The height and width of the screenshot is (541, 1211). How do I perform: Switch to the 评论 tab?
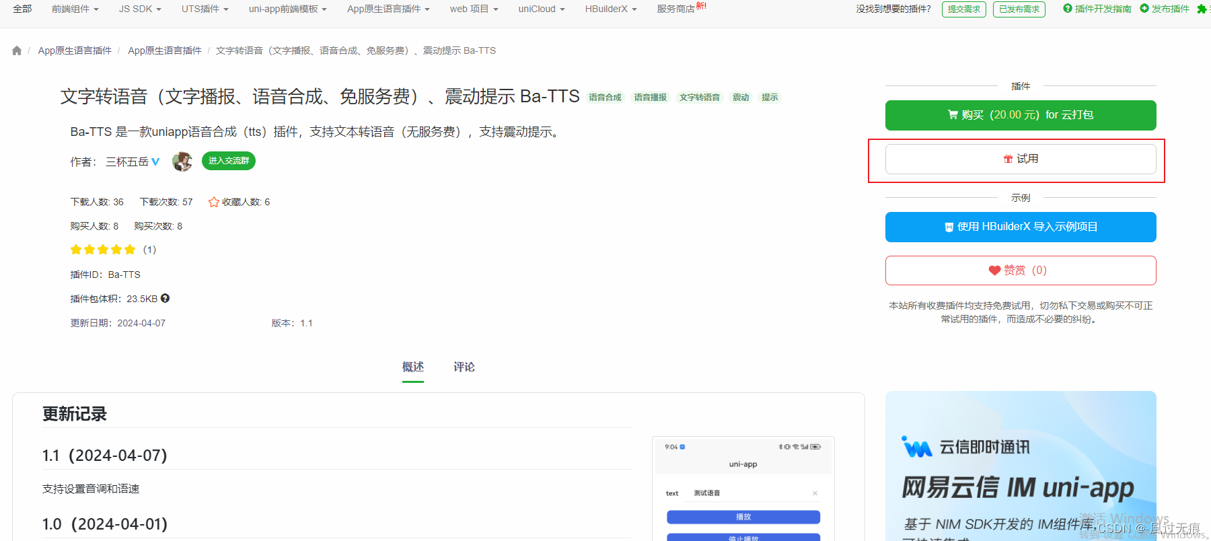pos(464,367)
